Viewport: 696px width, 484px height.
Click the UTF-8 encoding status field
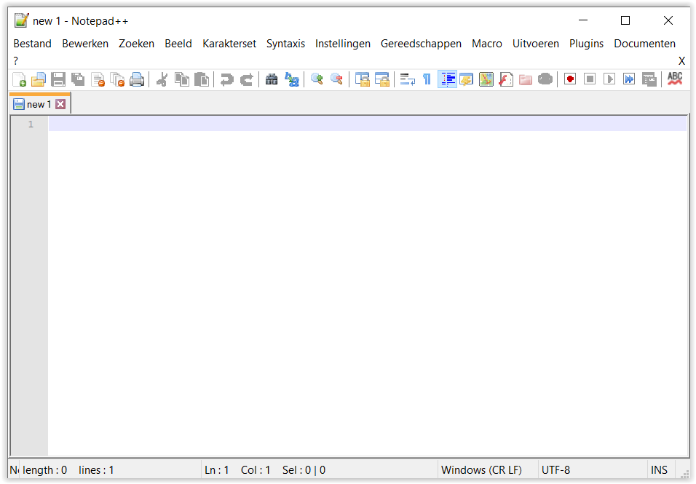[x=555, y=469]
